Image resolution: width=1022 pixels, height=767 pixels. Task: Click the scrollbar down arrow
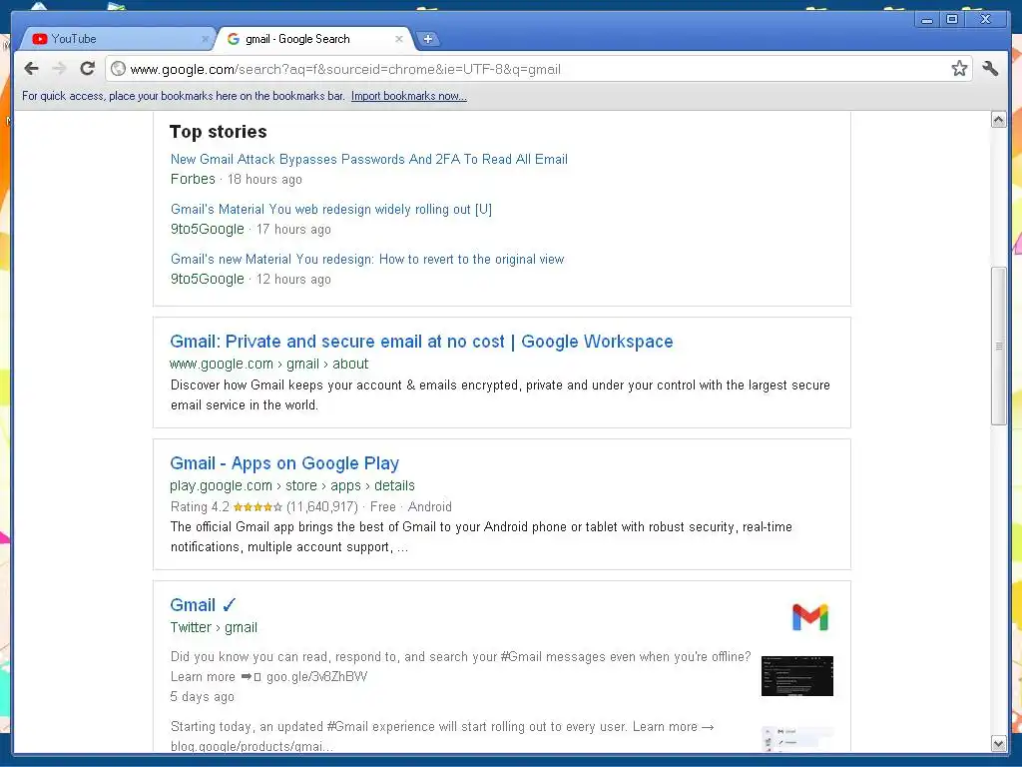click(998, 743)
